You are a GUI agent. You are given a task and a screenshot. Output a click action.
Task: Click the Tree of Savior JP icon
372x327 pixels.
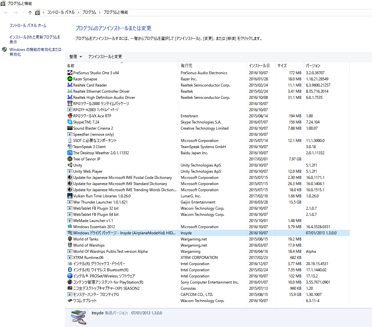[70, 159]
